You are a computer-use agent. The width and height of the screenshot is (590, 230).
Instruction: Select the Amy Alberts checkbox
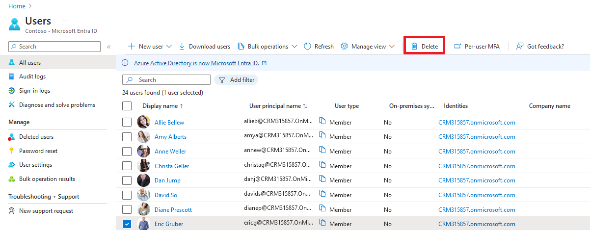point(127,137)
